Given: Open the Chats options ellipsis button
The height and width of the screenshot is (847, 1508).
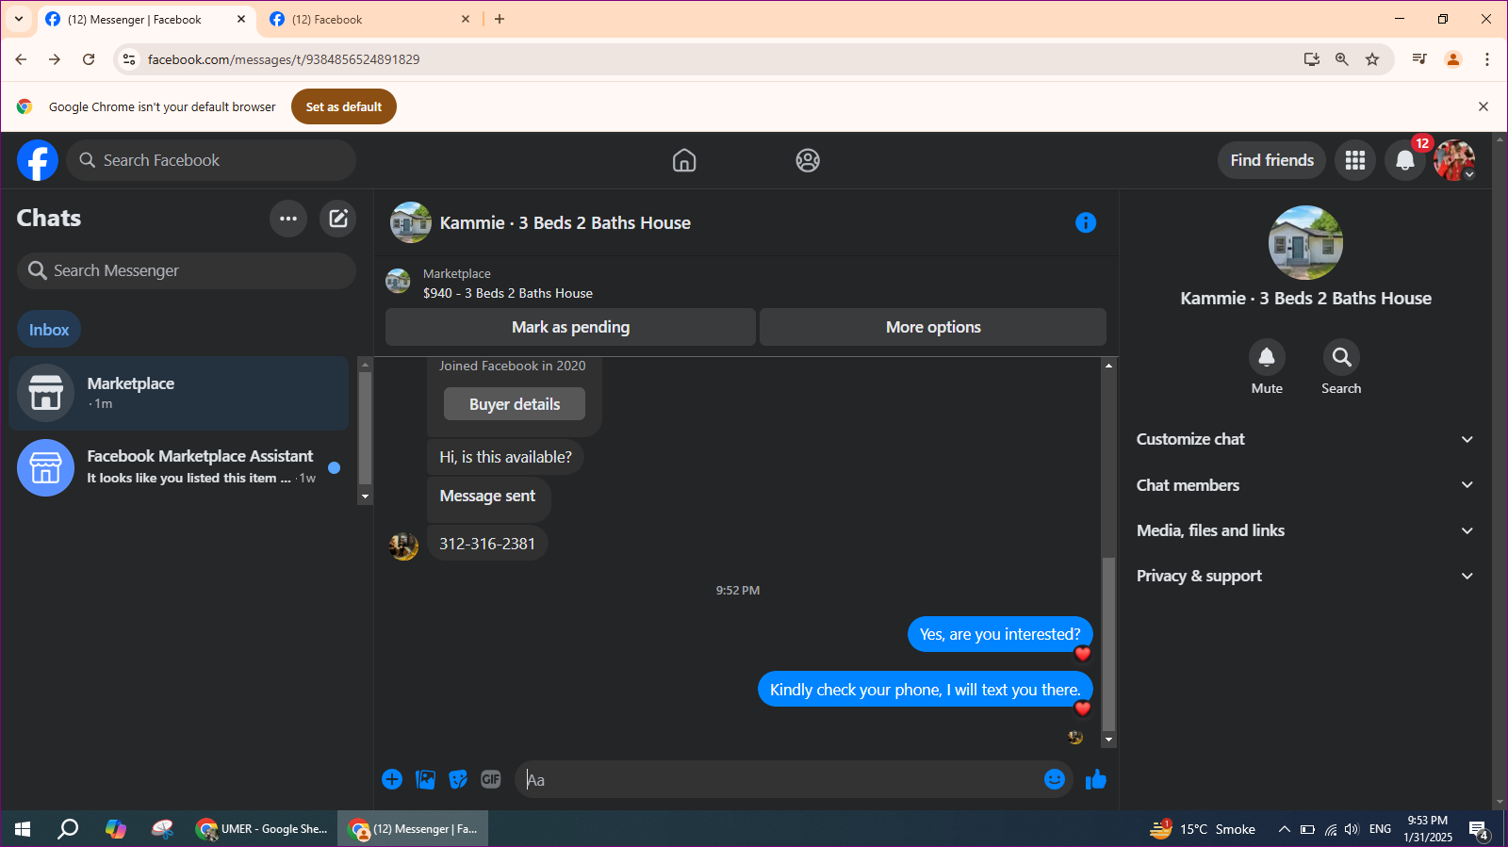Looking at the screenshot, I should coord(288,219).
